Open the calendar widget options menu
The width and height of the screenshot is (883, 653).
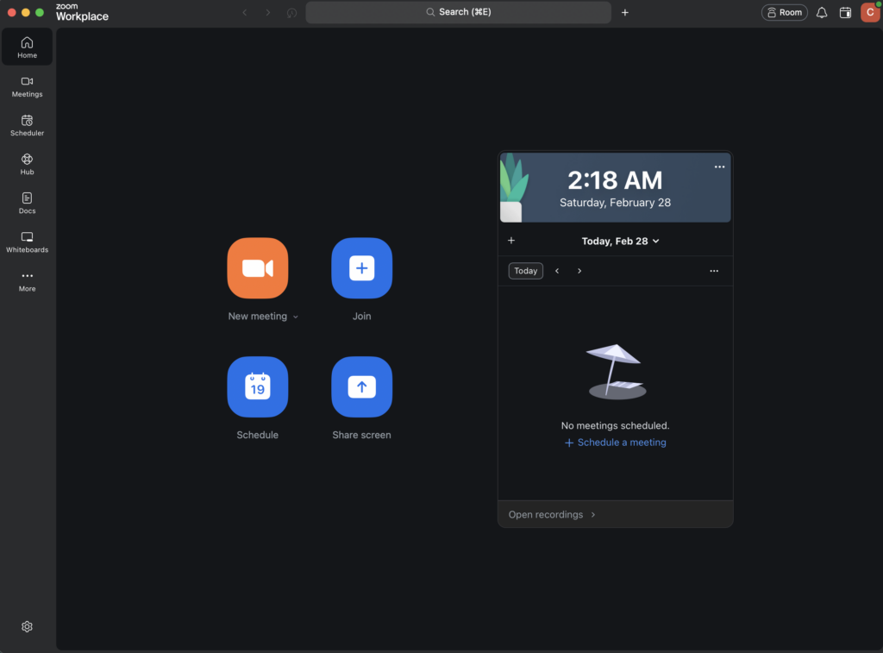[714, 270]
